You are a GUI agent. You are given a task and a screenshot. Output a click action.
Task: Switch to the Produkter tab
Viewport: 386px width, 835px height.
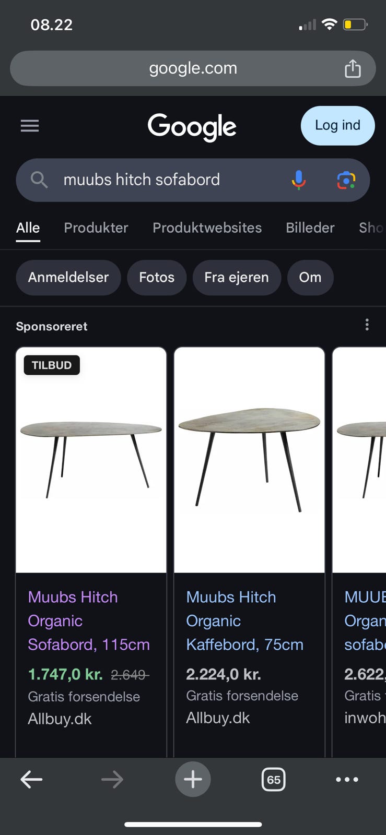(96, 228)
